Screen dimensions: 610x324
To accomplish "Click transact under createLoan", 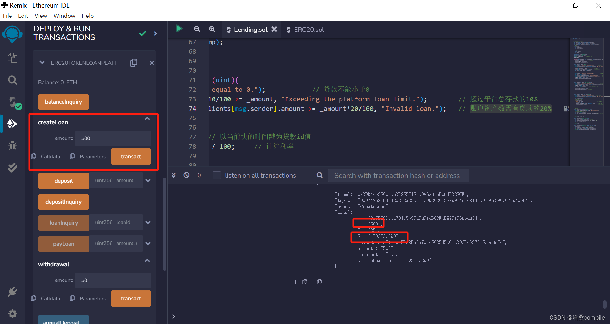I will point(131,156).
